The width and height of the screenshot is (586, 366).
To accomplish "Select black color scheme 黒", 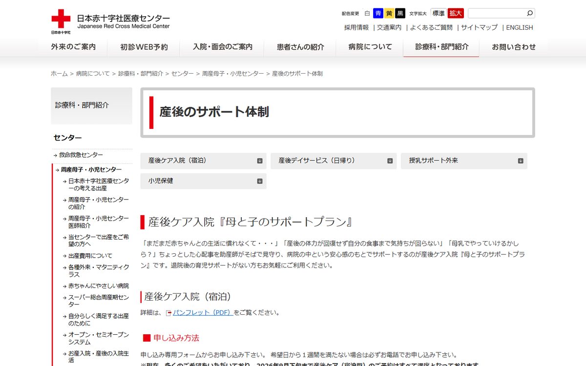I will tap(400, 13).
